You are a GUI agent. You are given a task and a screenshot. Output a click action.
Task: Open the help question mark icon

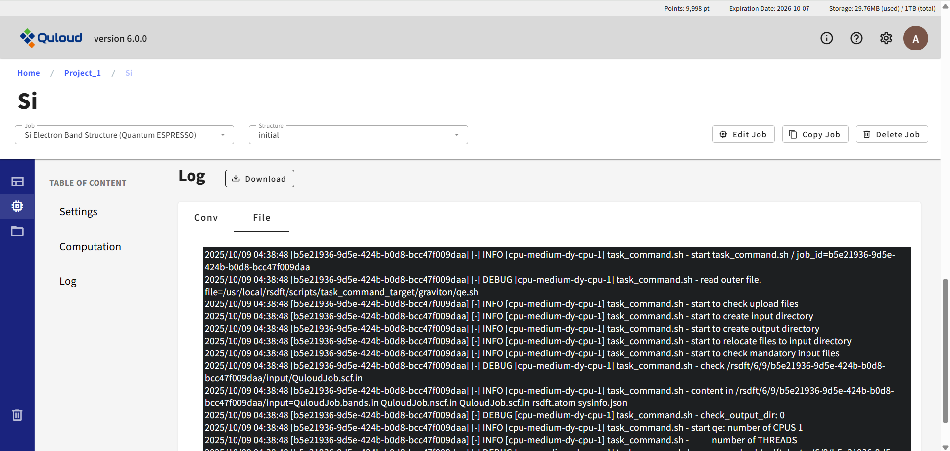click(x=856, y=38)
